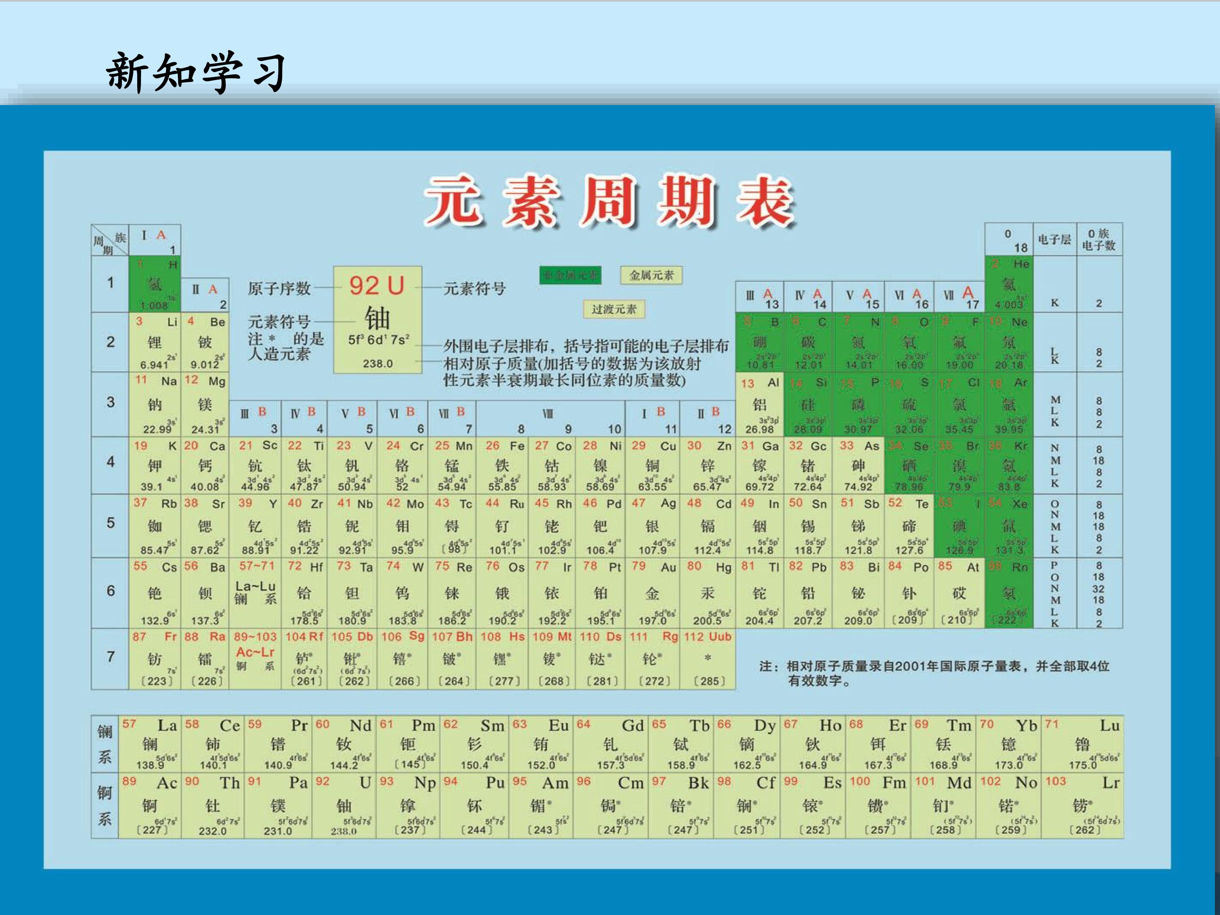Screen dimensions: 1220x915
Task: Click the "原子序数" annotation label
Action: (x=279, y=288)
